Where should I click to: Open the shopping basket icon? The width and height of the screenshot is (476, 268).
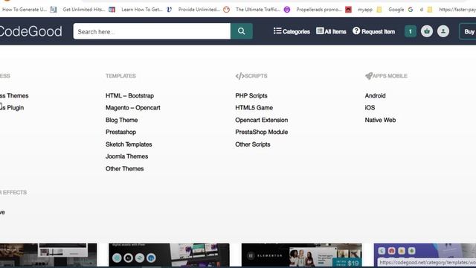[x=426, y=31]
